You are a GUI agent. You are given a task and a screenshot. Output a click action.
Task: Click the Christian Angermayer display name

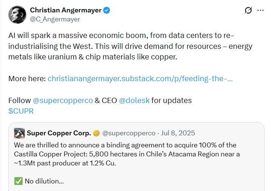66,10
